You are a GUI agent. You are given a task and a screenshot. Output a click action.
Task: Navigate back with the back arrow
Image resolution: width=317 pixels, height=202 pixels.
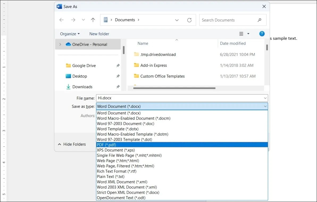pos(61,20)
